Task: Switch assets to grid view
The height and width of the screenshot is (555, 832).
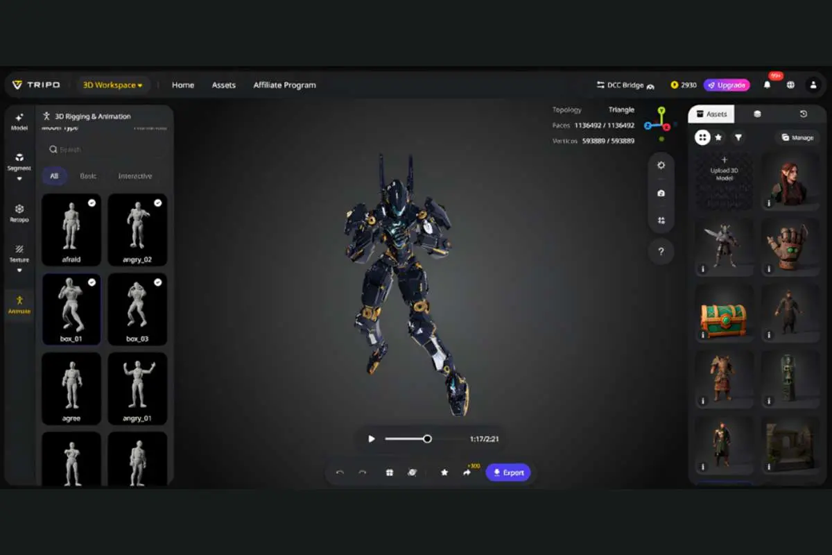Action: point(702,137)
